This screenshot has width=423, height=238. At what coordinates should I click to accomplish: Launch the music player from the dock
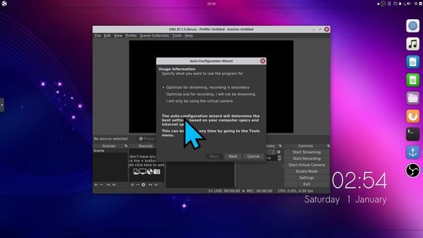point(412,44)
